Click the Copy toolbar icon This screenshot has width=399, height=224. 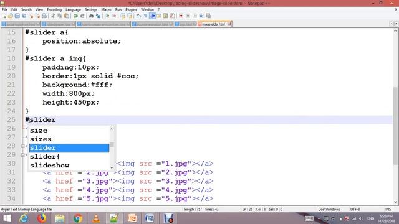coord(60,16)
